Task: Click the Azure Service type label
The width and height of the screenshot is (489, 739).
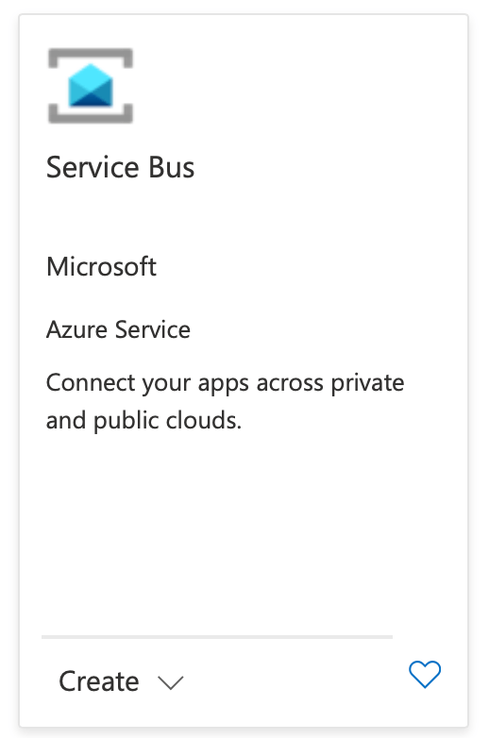Action: [x=118, y=329]
